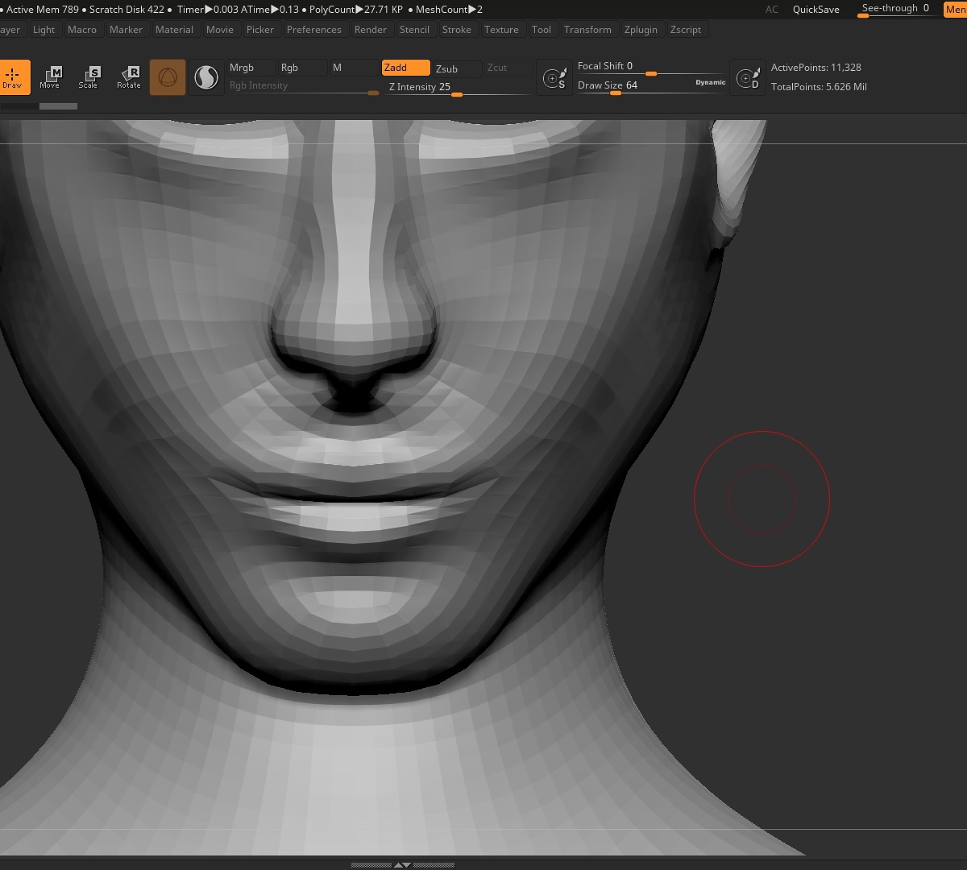Image resolution: width=967 pixels, height=870 pixels.
Task: Click the Rgb Intensity slider
Action: tap(303, 86)
